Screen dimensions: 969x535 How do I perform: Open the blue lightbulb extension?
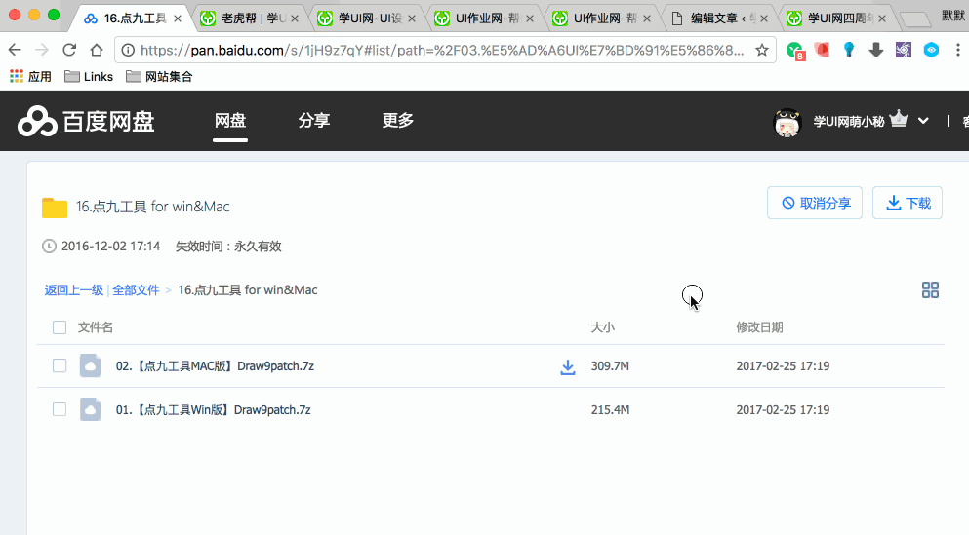(x=849, y=50)
